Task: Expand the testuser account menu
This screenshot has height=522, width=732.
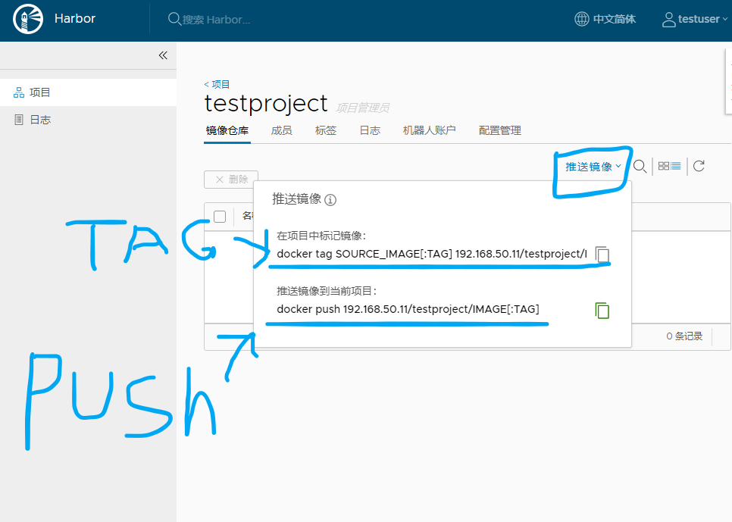Action: click(695, 19)
